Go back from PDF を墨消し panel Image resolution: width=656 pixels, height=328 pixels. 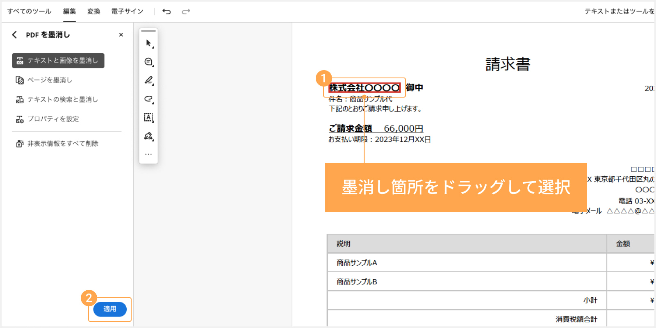pyautogui.click(x=15, y=35)
